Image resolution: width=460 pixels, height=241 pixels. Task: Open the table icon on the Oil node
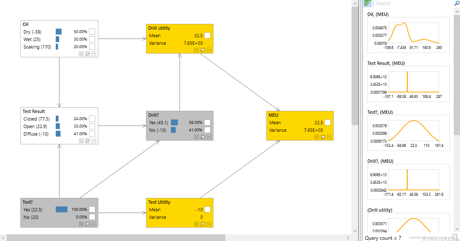[81, 54]
